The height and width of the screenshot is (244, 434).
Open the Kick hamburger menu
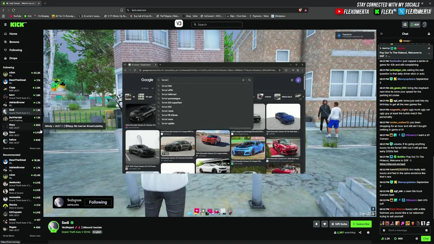pos(5,24)
